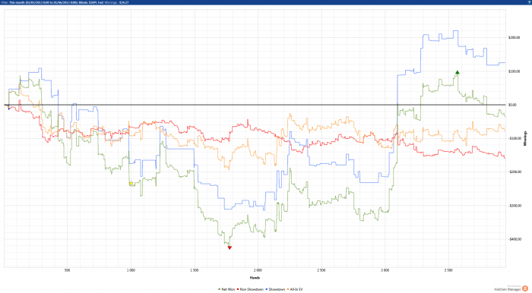This screenshot has width=532, height=293.
Task: Click the question mark icon in title bar
Action: click(x=529, y=2)
